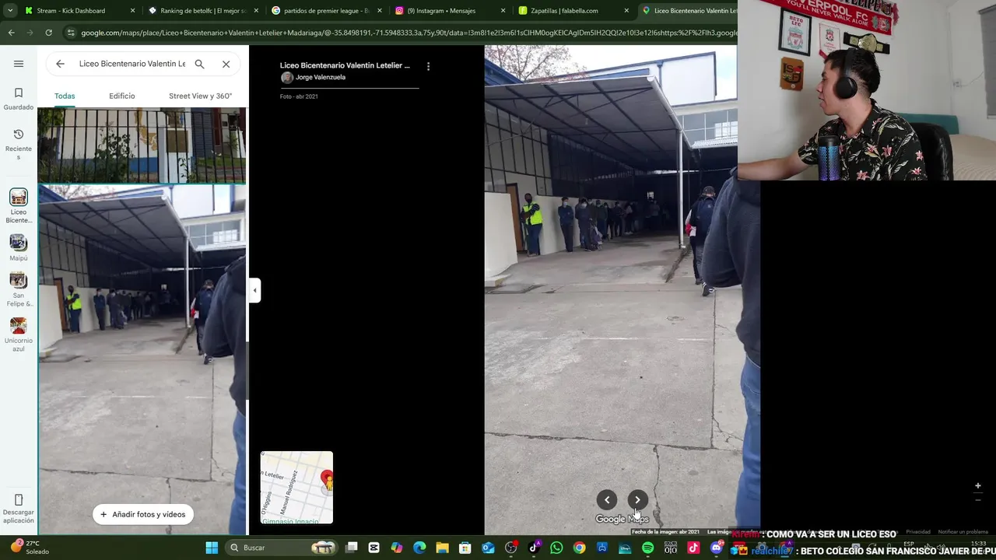Reload the Google Maps page
The width and height of the screenshot is (996, 560).
click(48, 33)
